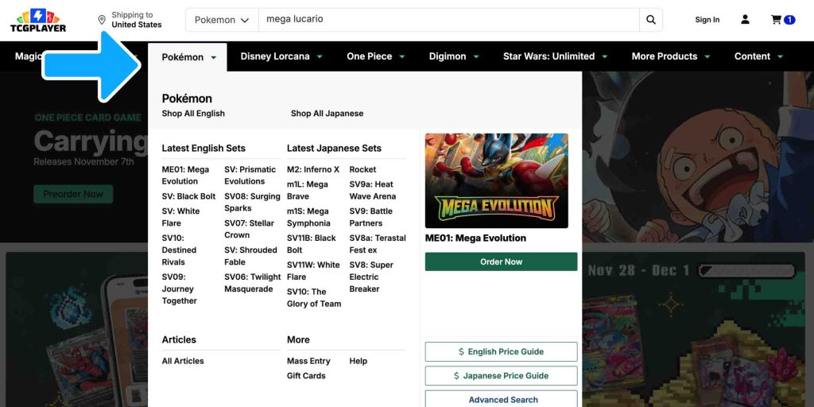Click the magnifying glass search icon
Viewport: 814px width, 407px height.
coord(651,20)
